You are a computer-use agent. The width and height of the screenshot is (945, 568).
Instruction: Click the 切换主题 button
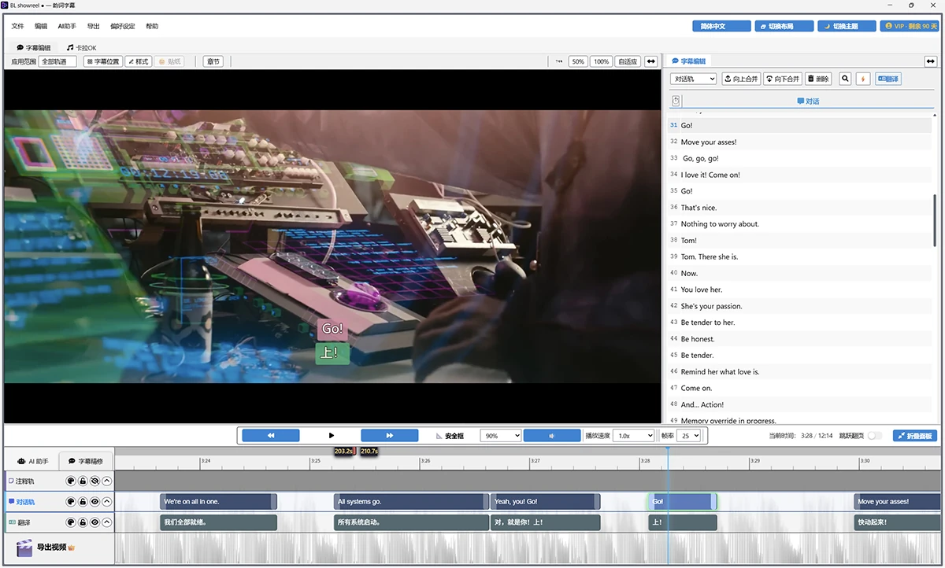click(847, 26)
